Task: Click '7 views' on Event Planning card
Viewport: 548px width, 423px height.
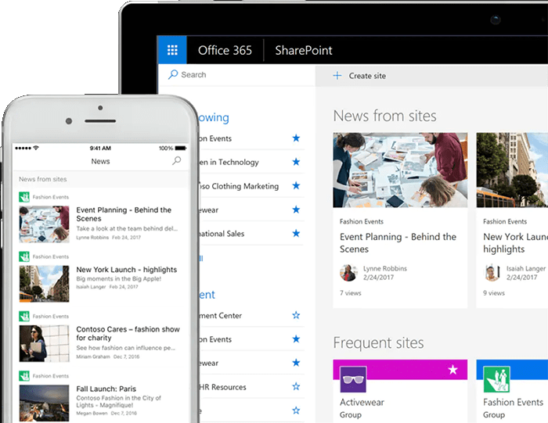Action: click(350, 293)
